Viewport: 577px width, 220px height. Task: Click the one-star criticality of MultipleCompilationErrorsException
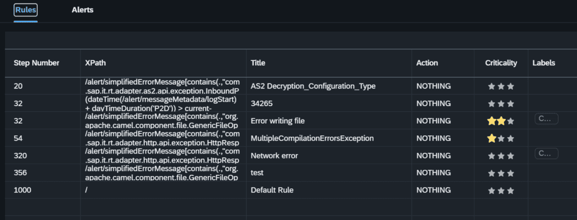click(501, 138)
